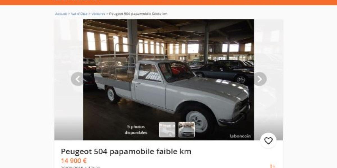Click the blurred area left of the photo
337x168 pixels.
tap(69, 80)
